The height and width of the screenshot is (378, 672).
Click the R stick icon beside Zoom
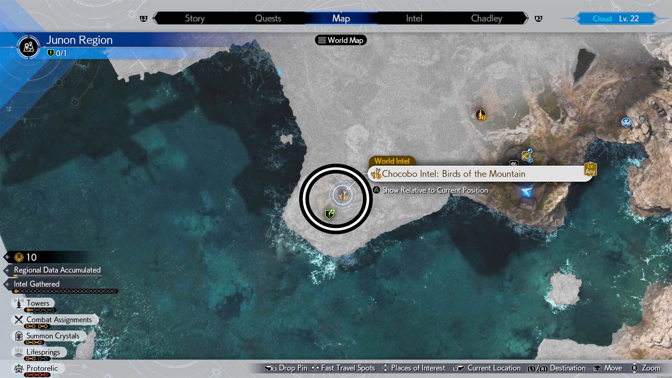634,368
